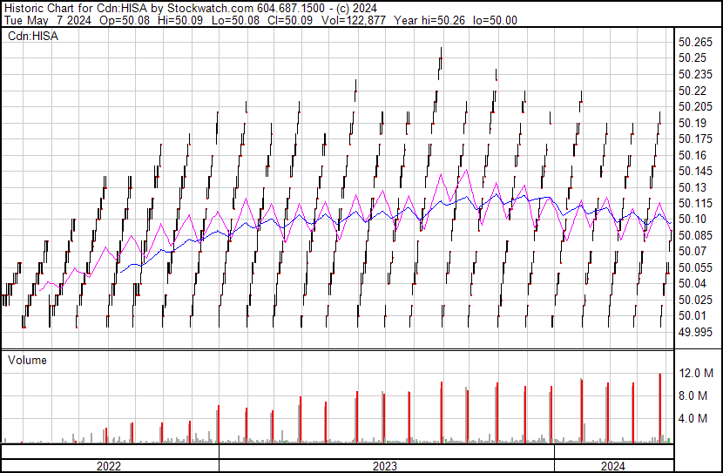The image size is (723, 473).
Task: Click the 50.055 price axis label
Action: [x=695, y=267]
